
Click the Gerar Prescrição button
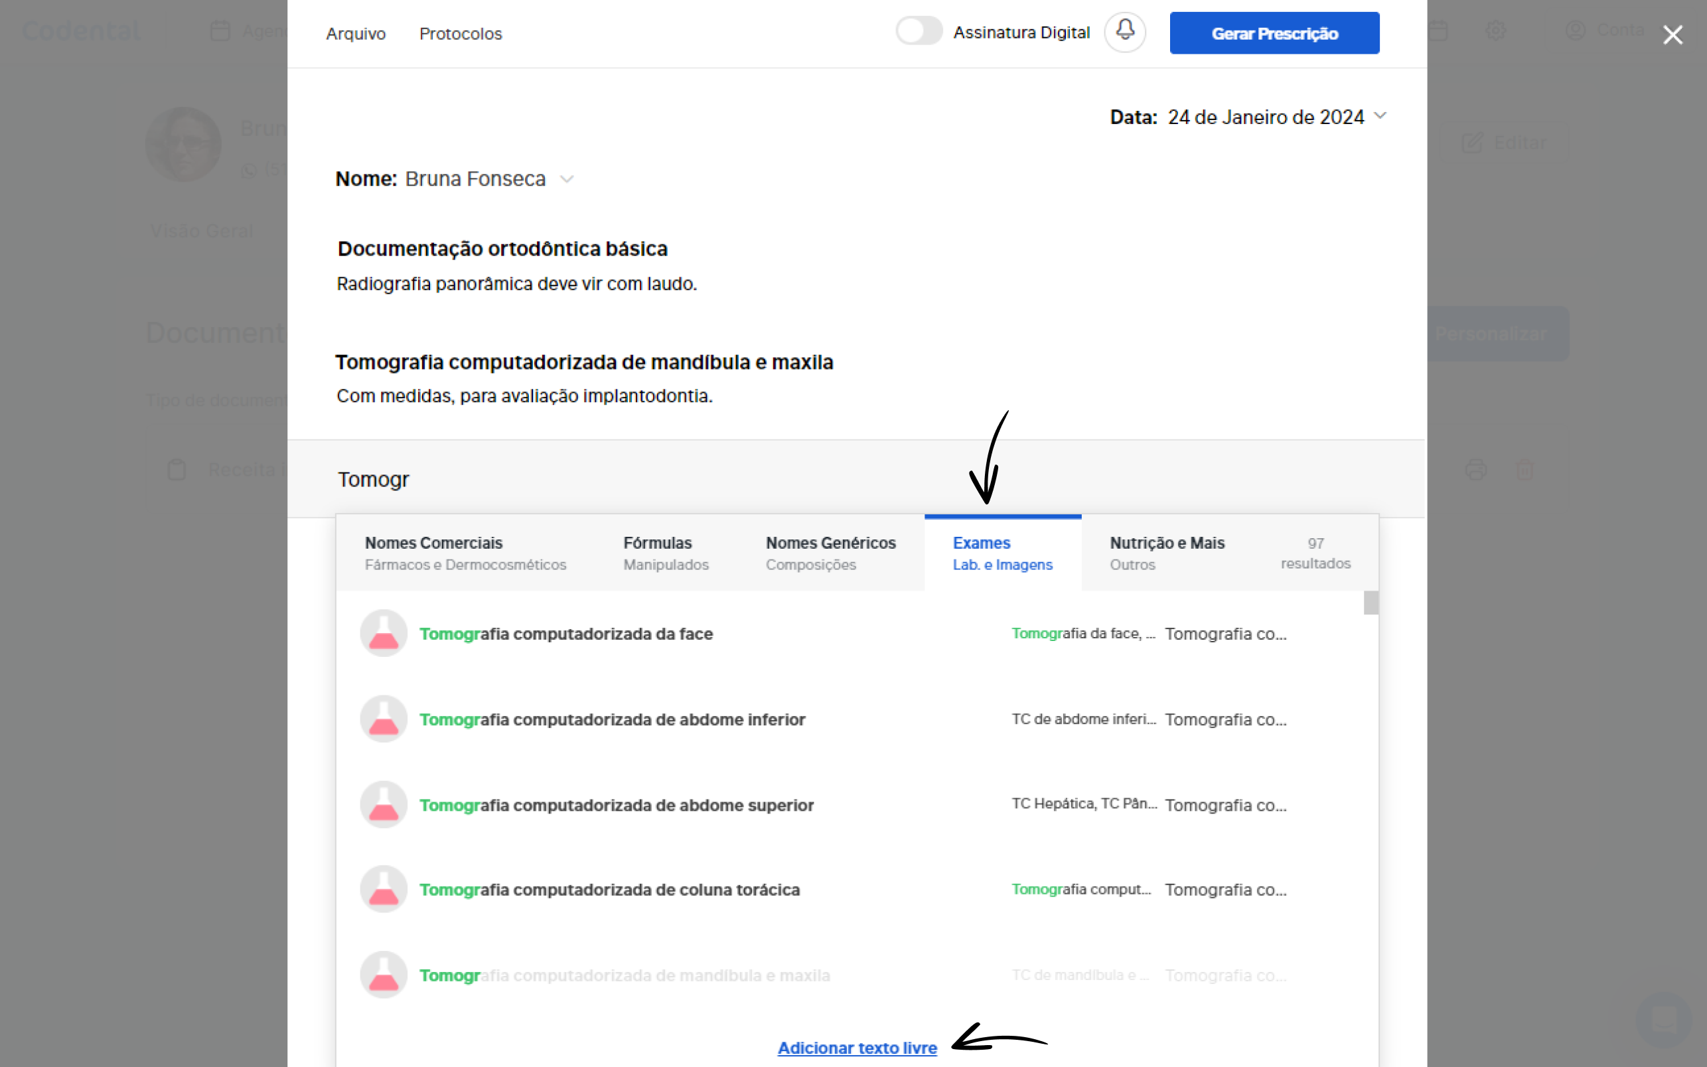pyautogui.click(x=1274, y=33)
